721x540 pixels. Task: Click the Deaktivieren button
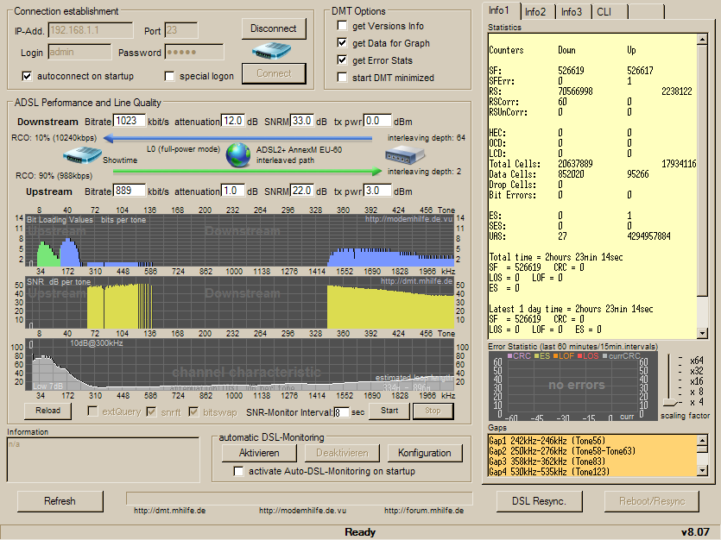pyautogui.click(x=342, y=453)
